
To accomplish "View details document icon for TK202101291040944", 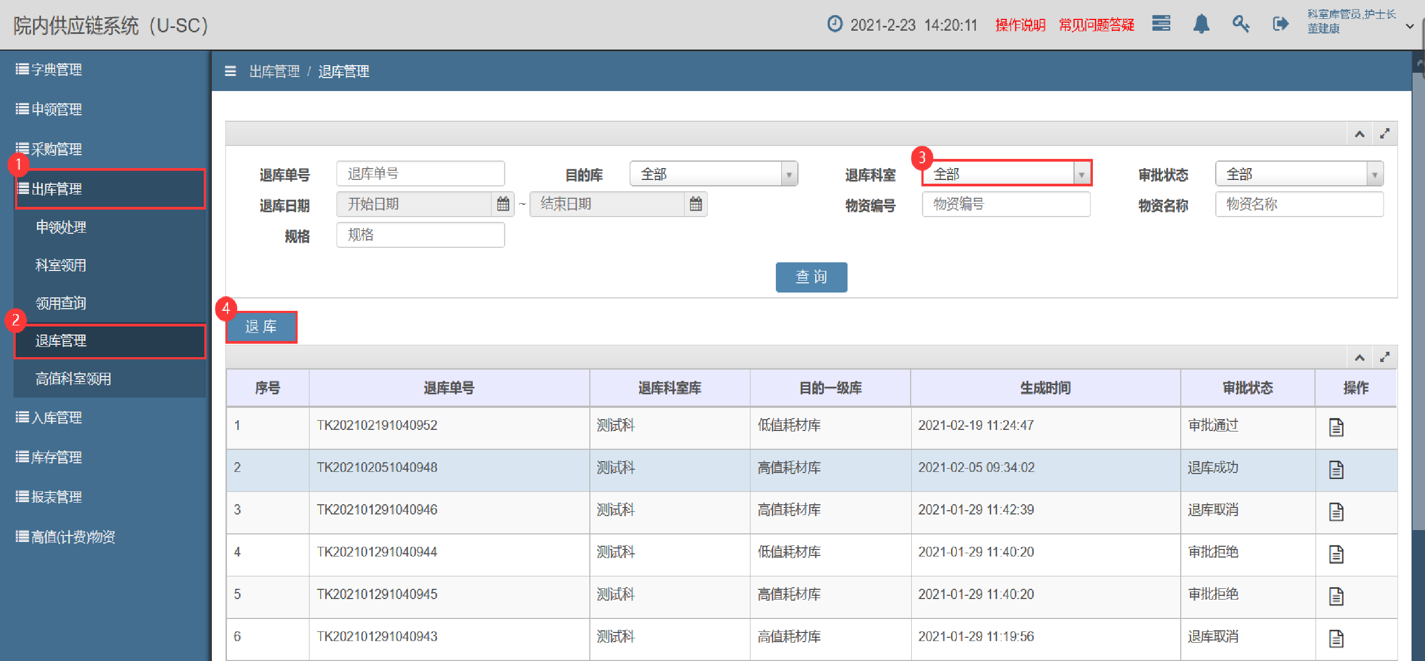I will pyautogui.click(x=1336, y=553).
